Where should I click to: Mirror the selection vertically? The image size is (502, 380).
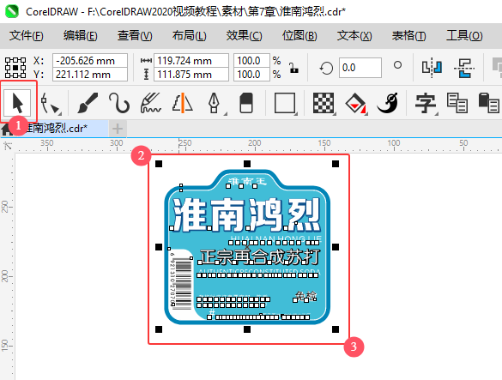pyautogui.click(x=464, y=68)
